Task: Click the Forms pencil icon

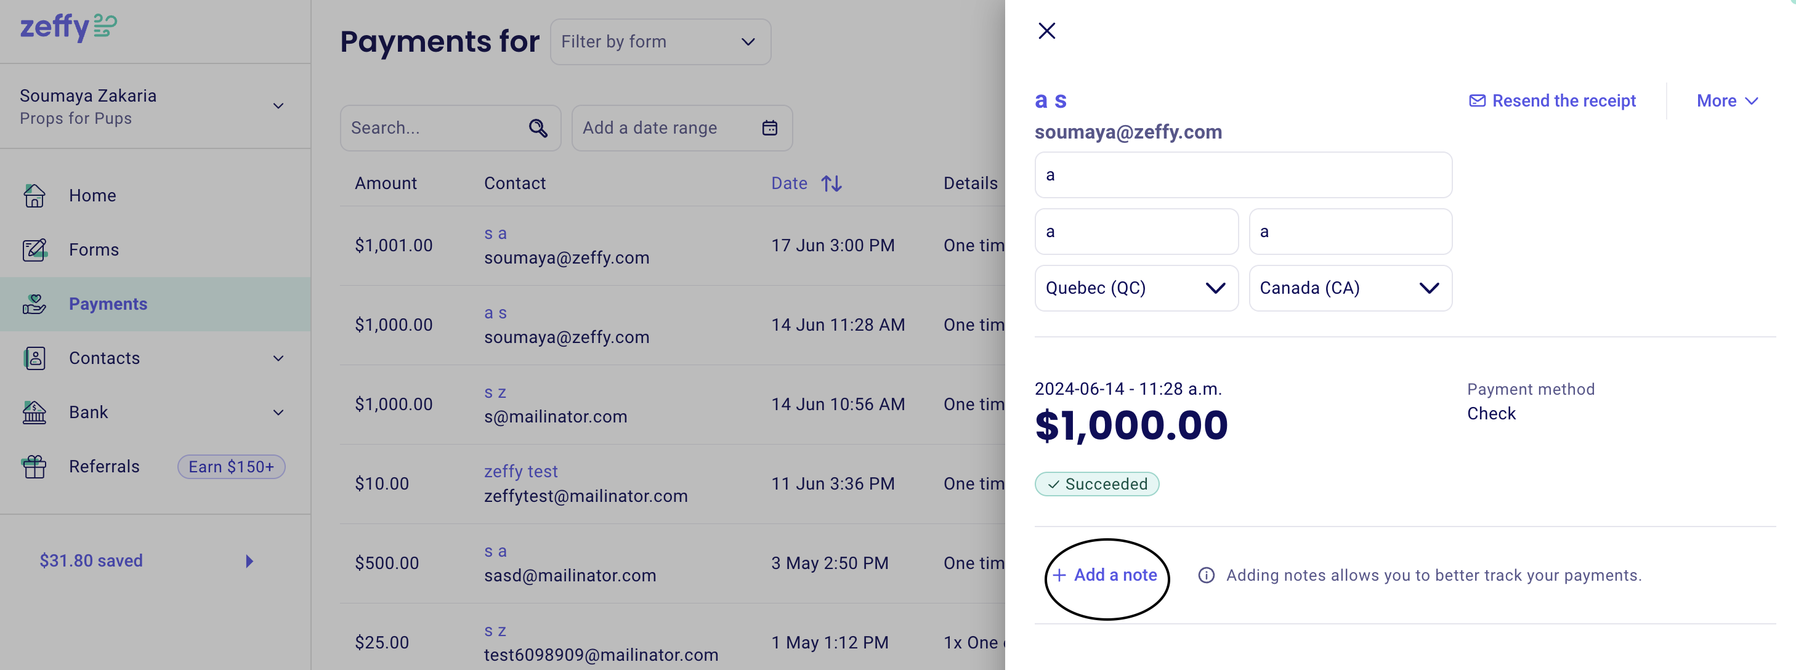Action: pos(34,249)
